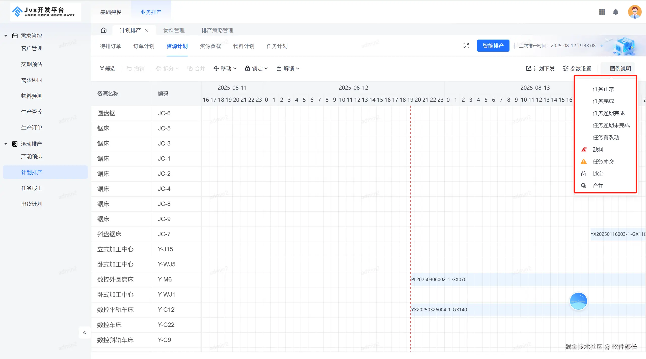Toggle fullscreen view icon
Image resolution: width=646 pixels, height=359 pixels.
[x=466, y=46]
